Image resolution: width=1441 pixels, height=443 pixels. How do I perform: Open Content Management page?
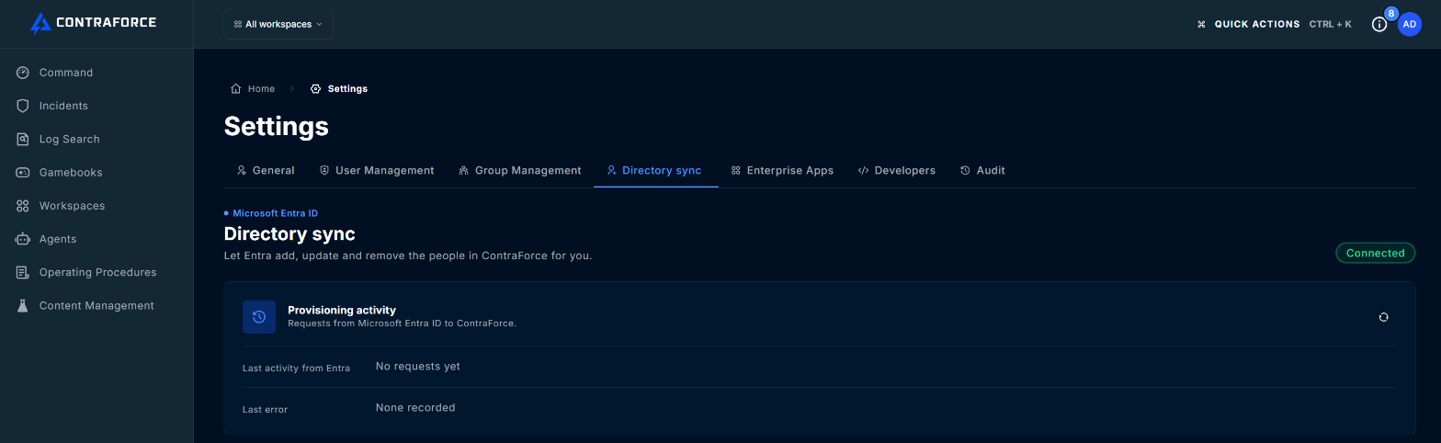[96, 305]
